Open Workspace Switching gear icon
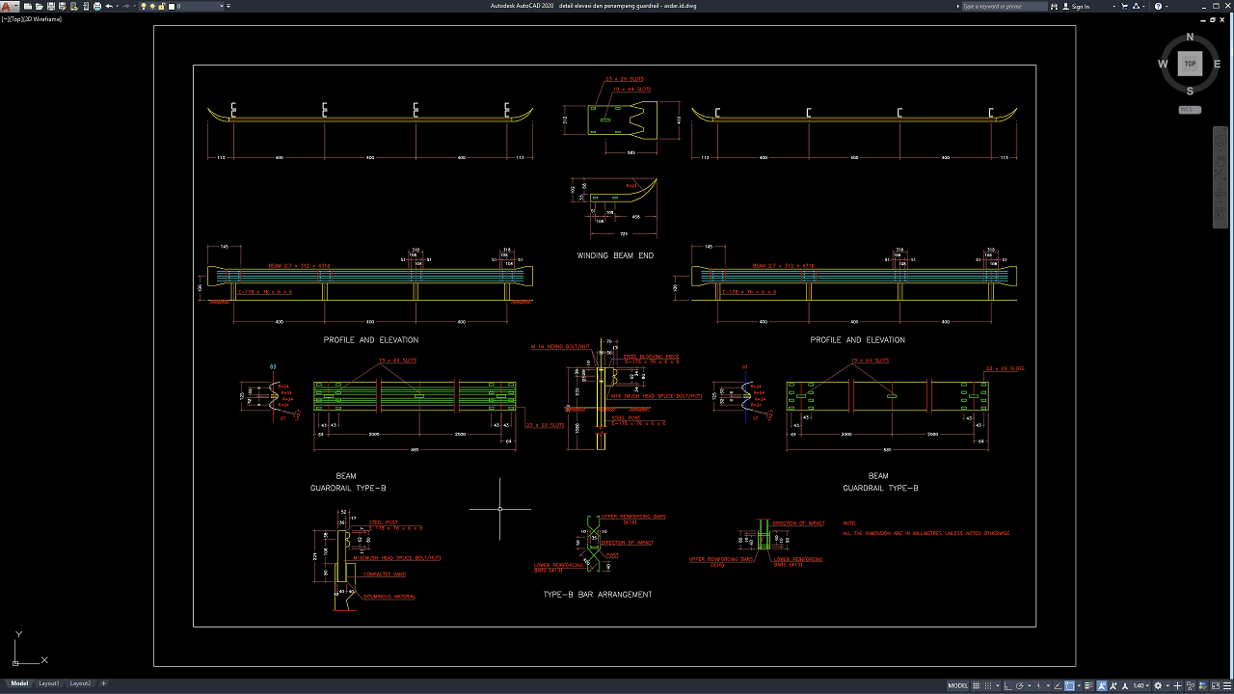This screenshot has height=694, width=1234. 1158,685
